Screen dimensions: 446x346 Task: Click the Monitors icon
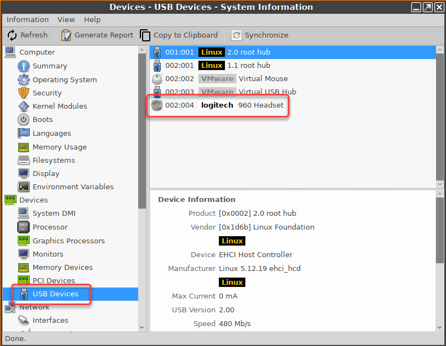[23, 254]
